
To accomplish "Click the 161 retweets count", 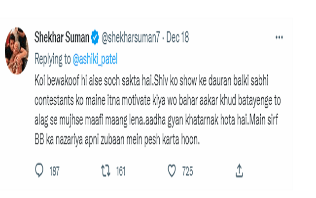I will click(121, 171).
